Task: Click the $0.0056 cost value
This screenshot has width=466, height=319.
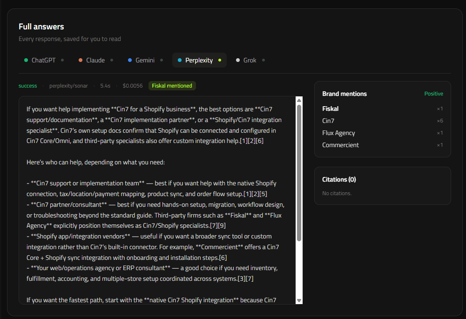Action: click(x=133, y=86)
